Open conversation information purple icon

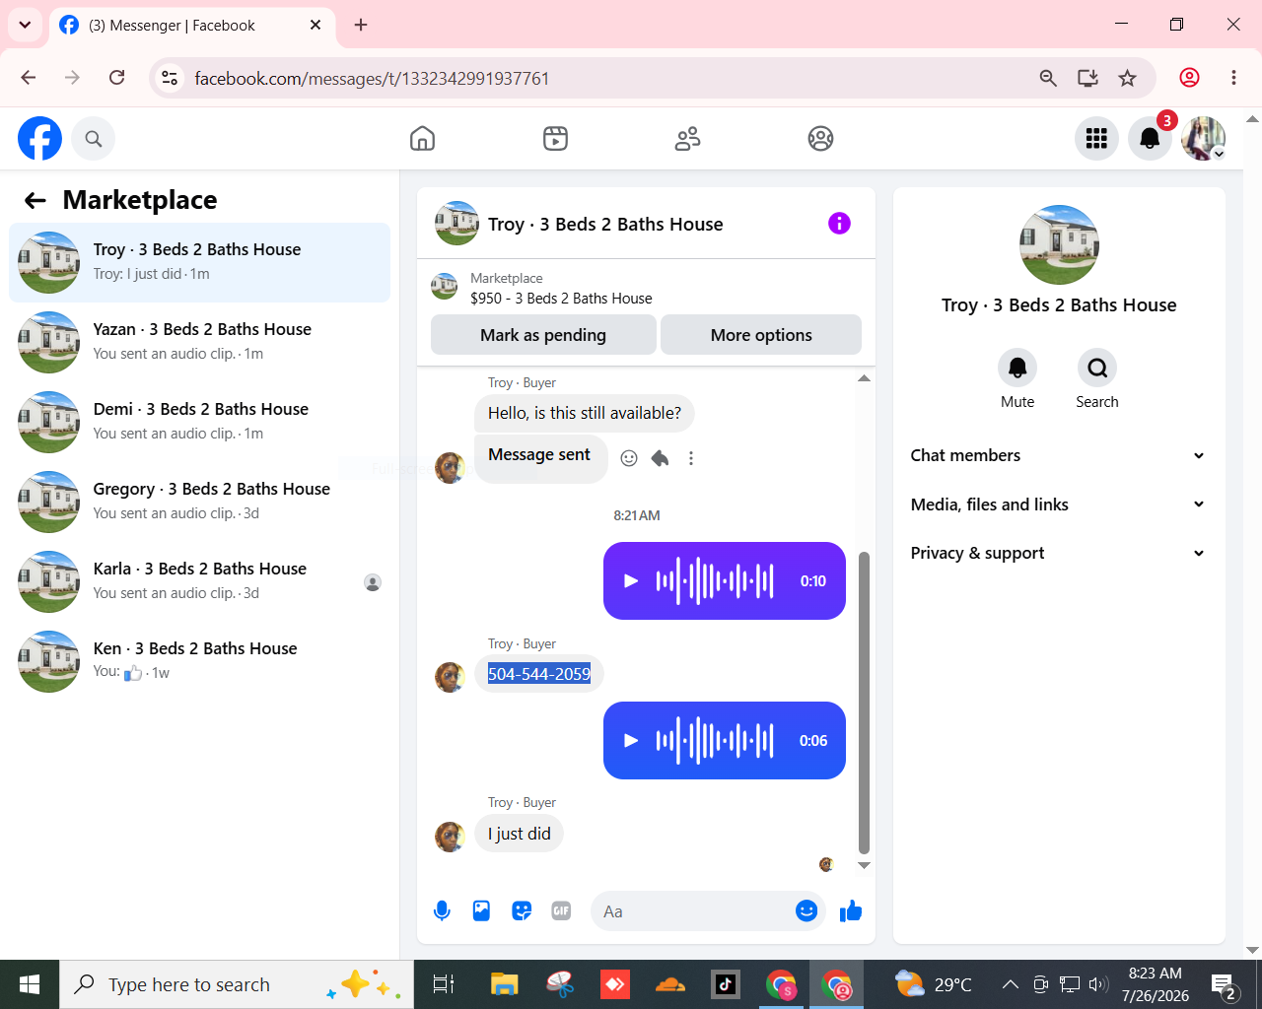coord(839,224)
